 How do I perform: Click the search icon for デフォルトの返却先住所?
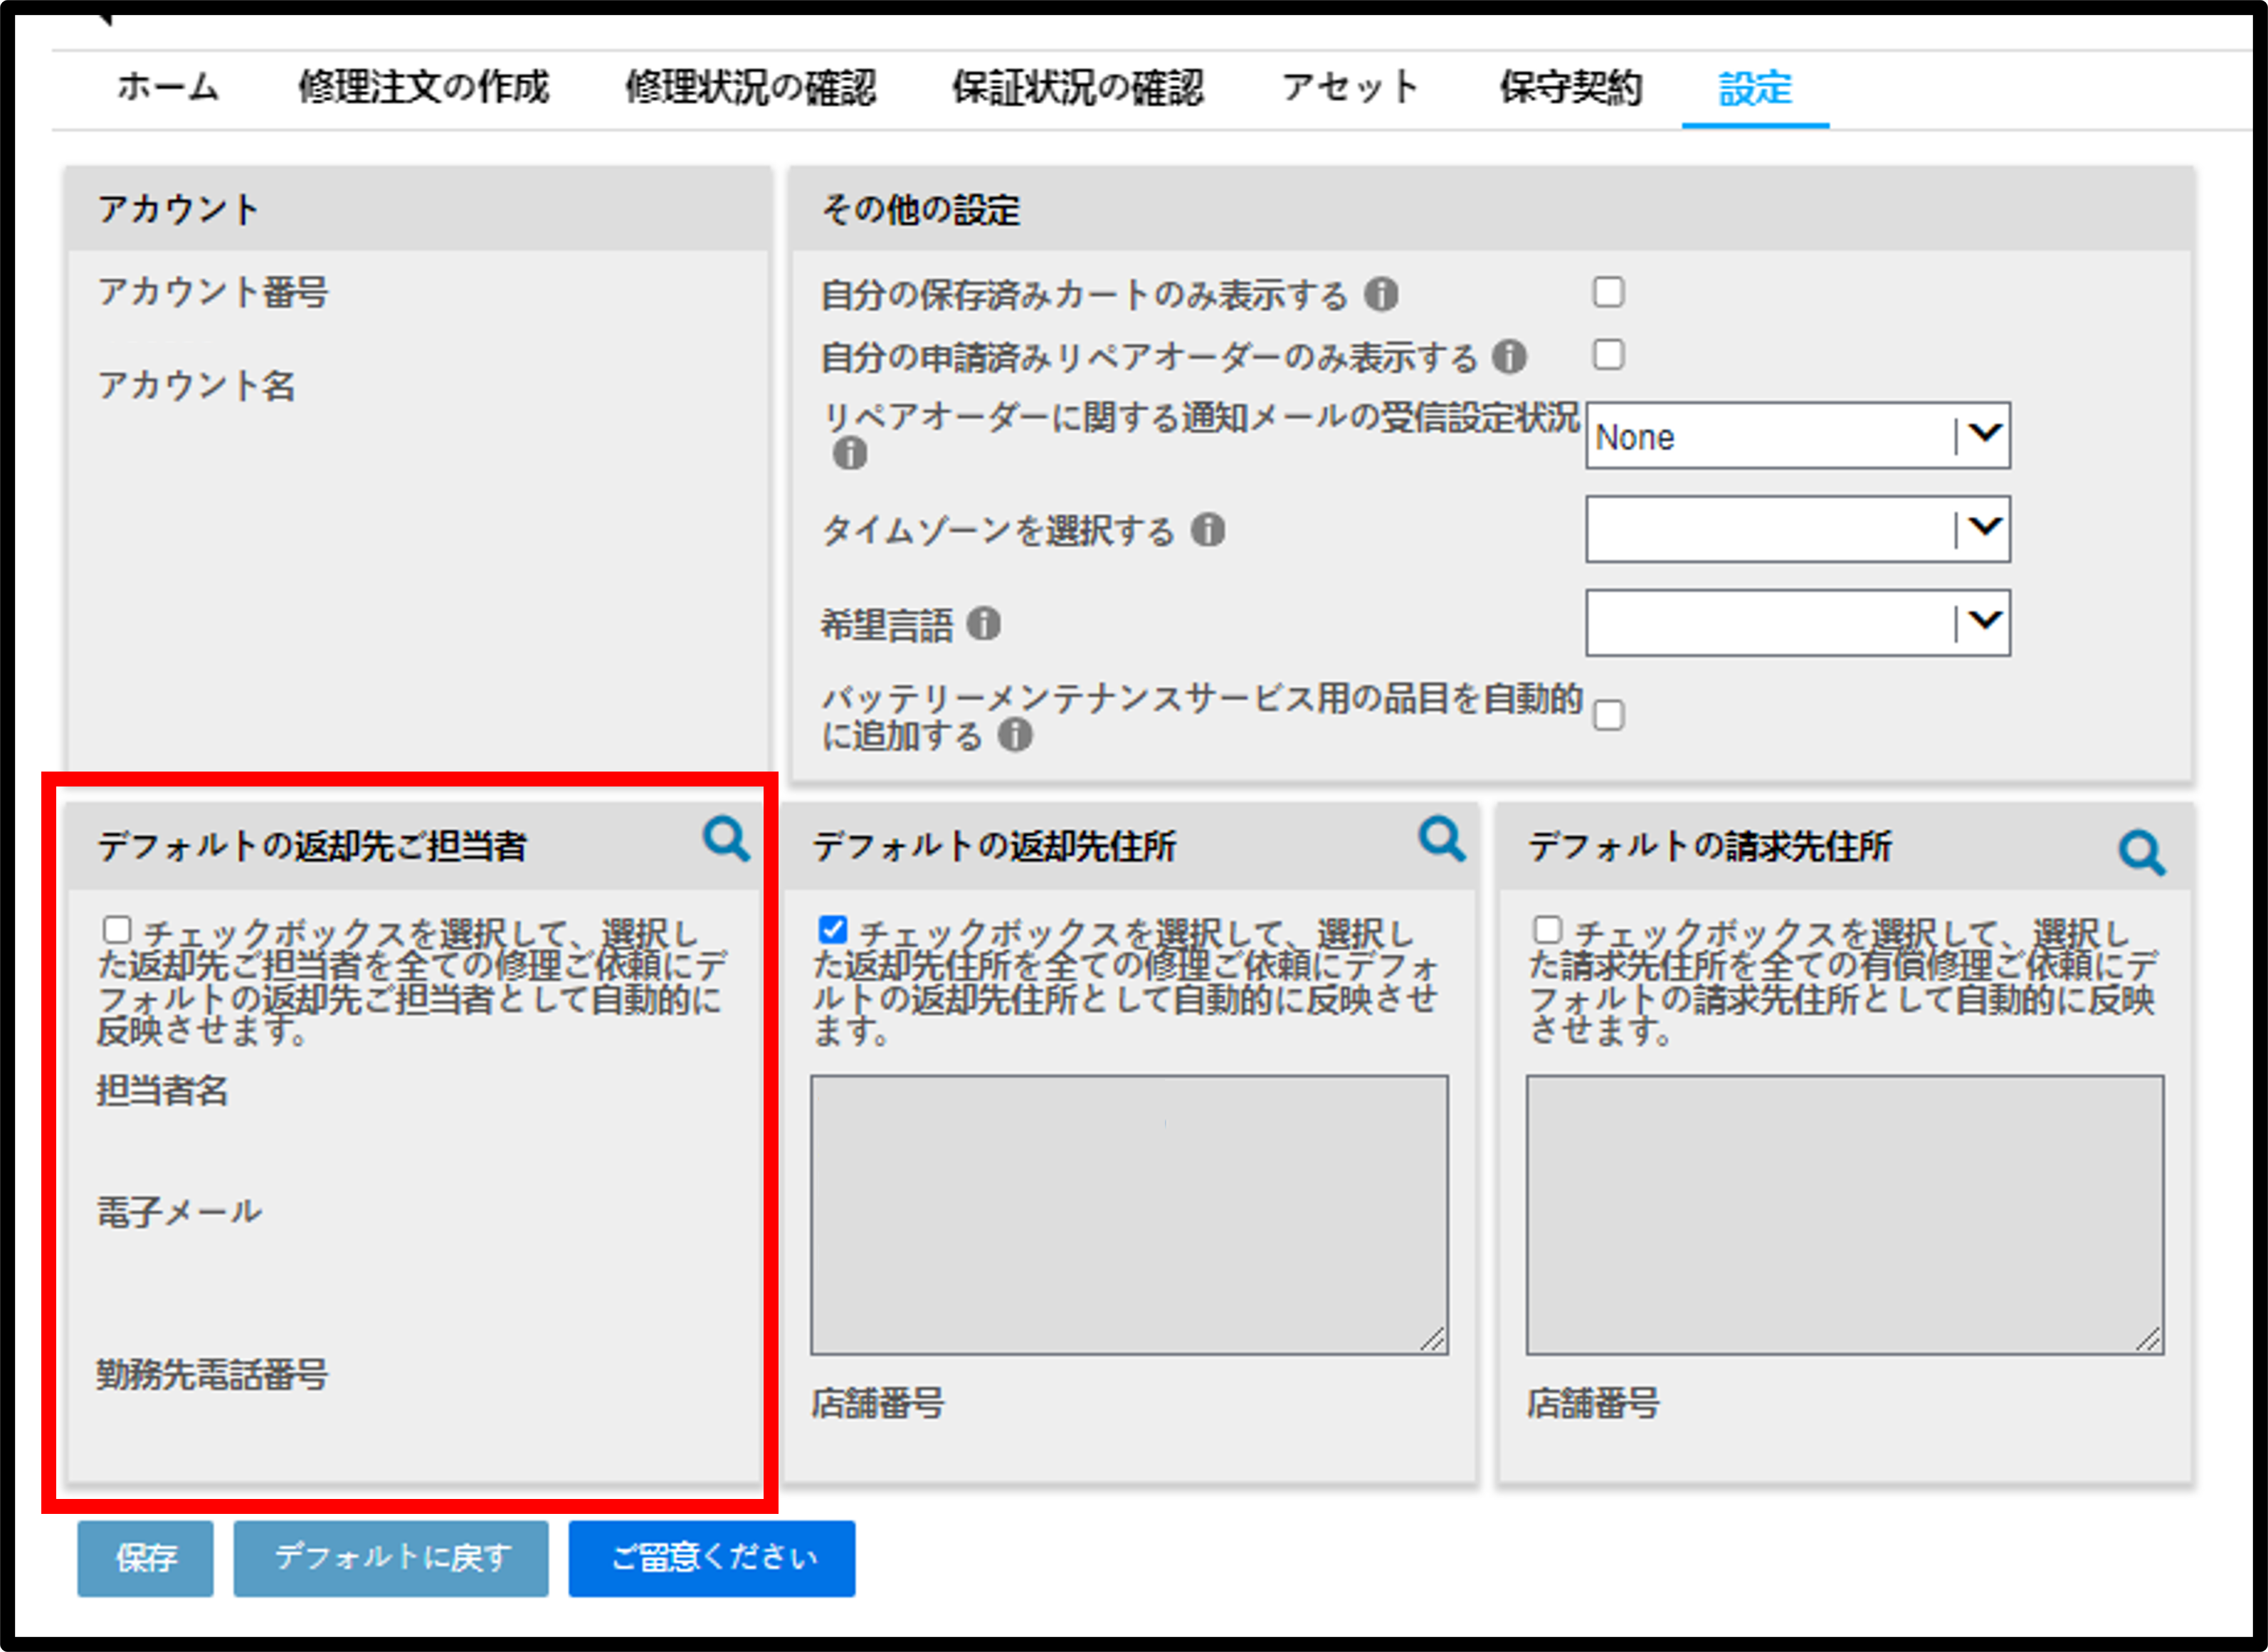1442,840
